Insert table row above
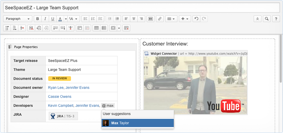 (x=7, y=28)
